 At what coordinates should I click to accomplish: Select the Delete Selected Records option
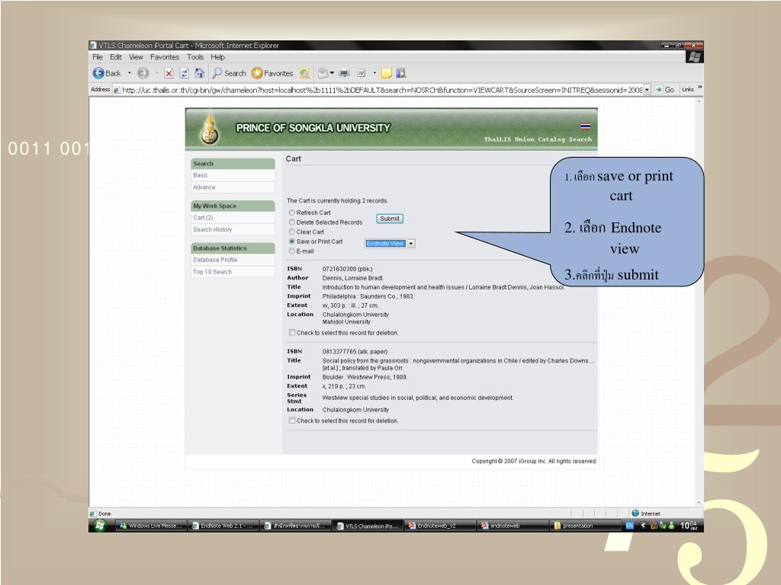tap(292, 222)
